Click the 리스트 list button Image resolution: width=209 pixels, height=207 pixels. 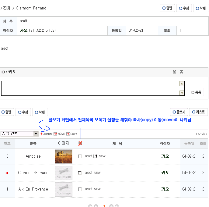(198, 112)
